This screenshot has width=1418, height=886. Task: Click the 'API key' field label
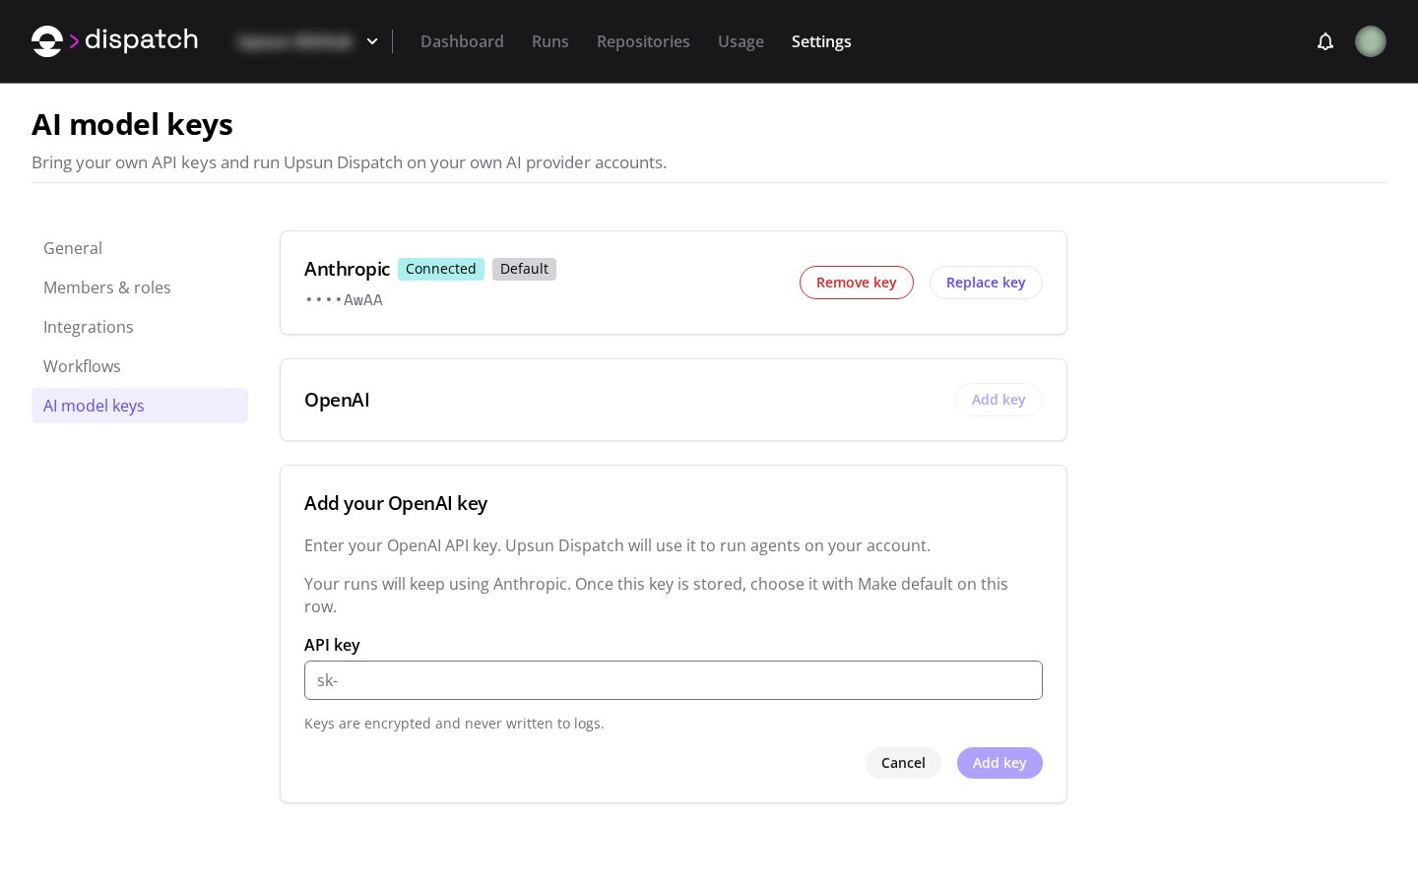[332, 645]
